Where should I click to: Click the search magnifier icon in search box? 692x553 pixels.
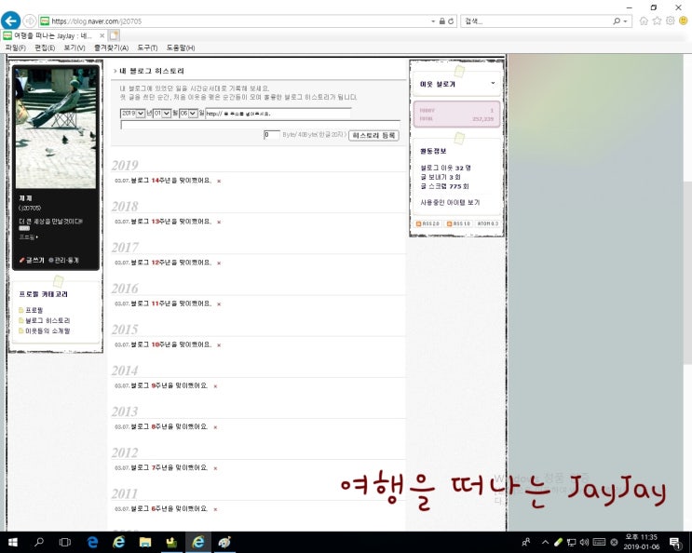click(616, 21)
